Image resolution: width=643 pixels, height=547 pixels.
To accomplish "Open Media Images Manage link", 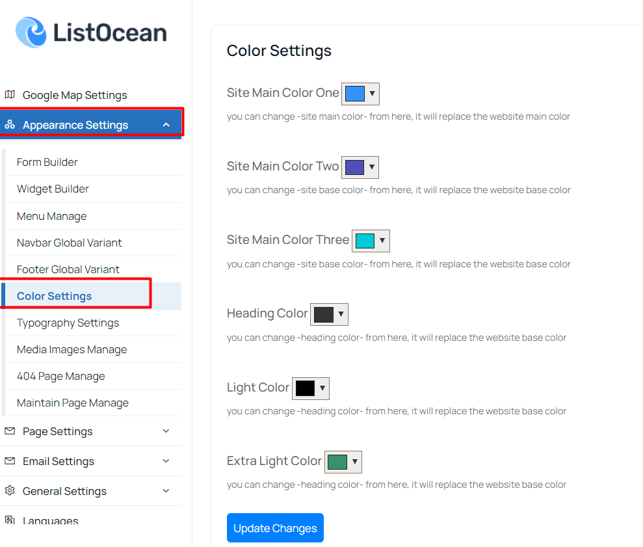I will click(72, 350).
